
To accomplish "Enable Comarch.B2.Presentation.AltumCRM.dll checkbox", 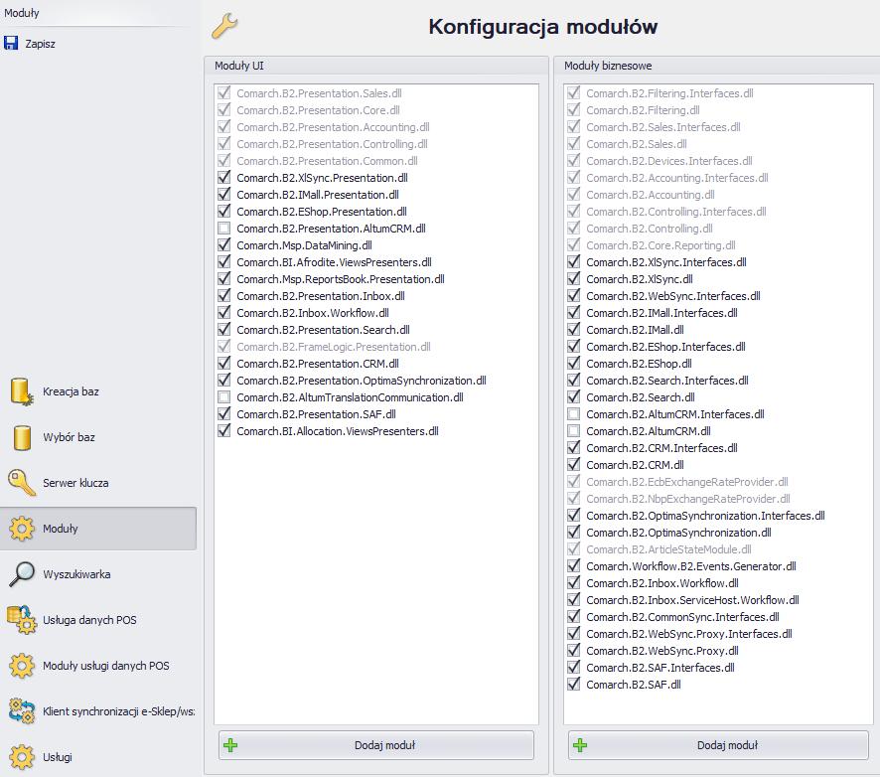I will 223,229.
